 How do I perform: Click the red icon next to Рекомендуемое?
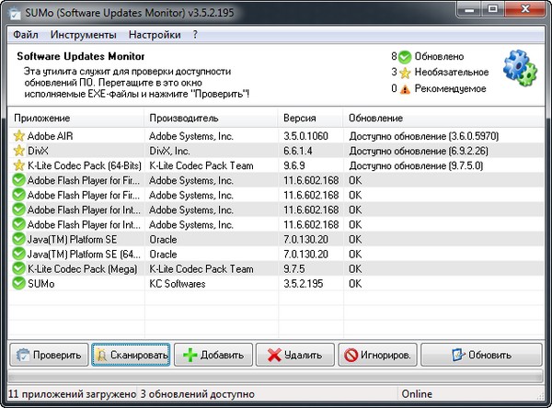(x=406, y=89)
